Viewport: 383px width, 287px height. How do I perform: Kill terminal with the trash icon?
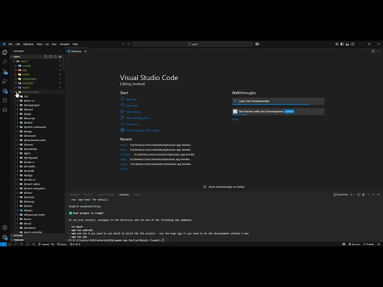click(x=363, y=194)
